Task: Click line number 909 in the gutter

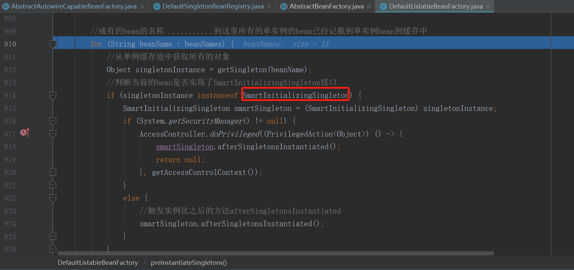Action: pyautogui.click(x=10, y=31)
